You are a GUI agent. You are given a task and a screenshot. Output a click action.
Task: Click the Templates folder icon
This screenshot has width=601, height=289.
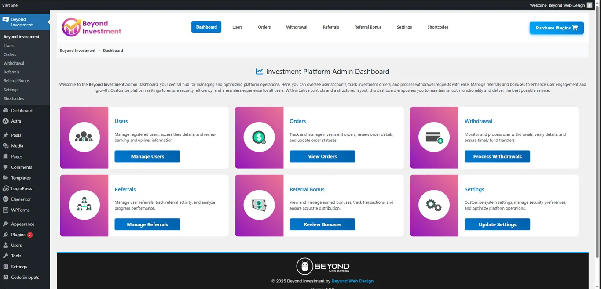coord(5,178)
